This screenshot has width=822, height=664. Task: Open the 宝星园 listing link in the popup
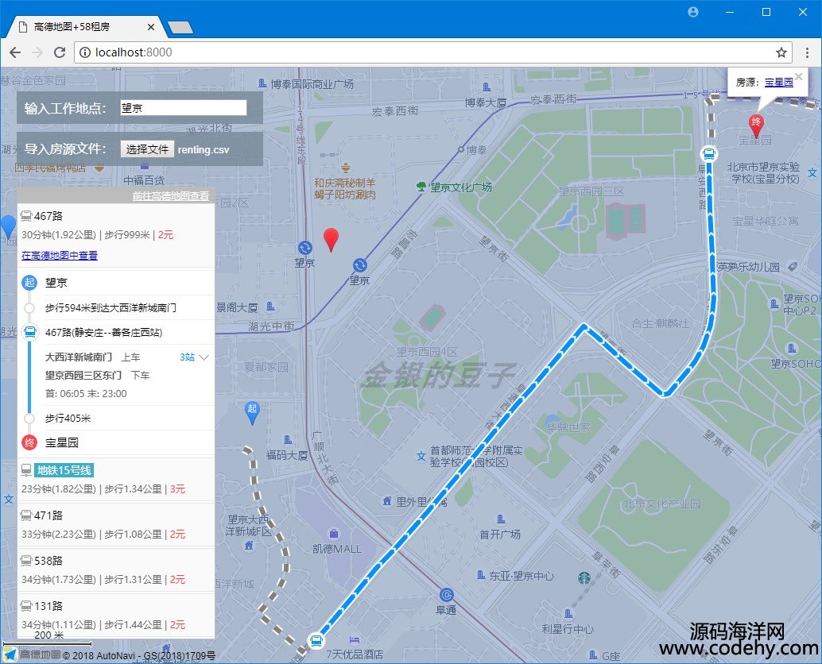click(778, 83)
